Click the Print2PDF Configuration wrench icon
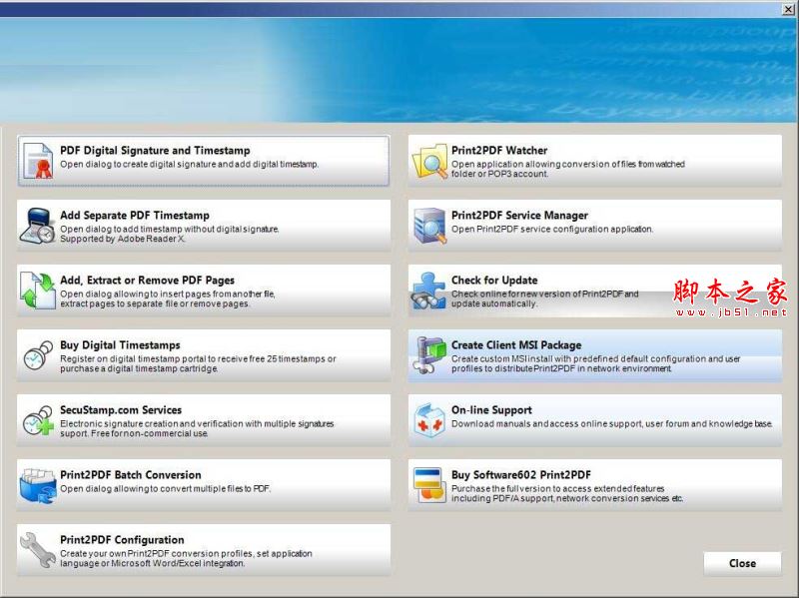Image resolution: width=799 pixels, height=598 pixels. click(38, 550)
